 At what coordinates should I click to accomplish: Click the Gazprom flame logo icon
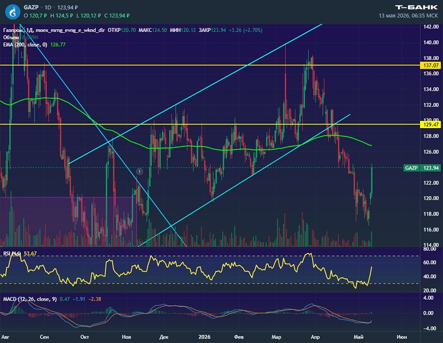pos(13,12)
